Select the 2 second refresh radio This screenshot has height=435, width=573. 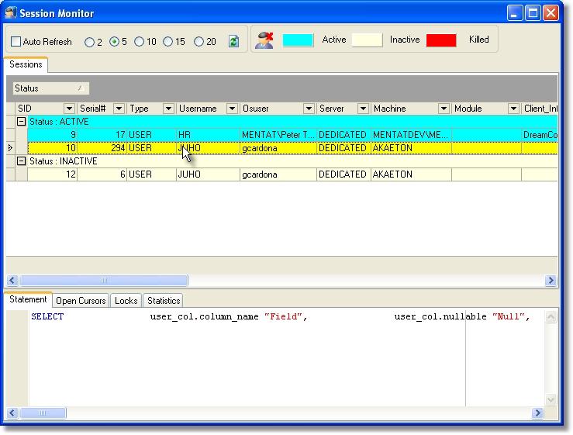[89, 42]
